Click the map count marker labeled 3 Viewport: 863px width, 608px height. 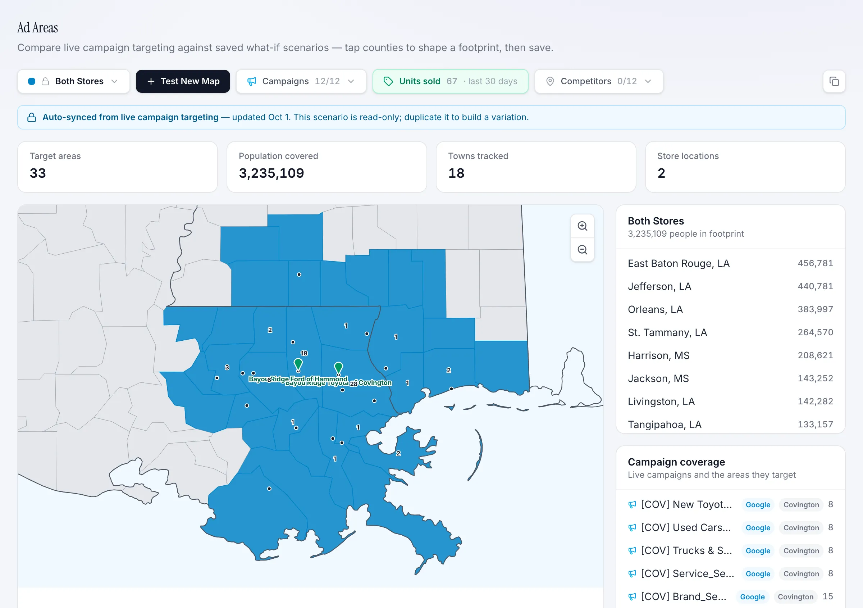(227, 367)
